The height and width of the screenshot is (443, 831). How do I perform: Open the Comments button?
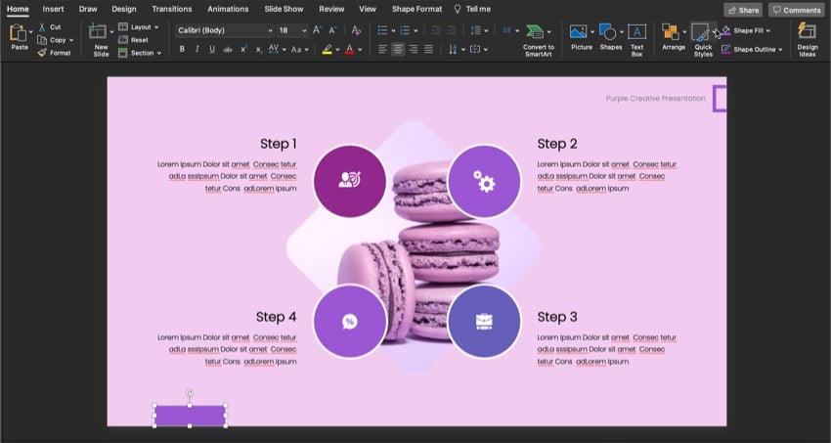796,10
